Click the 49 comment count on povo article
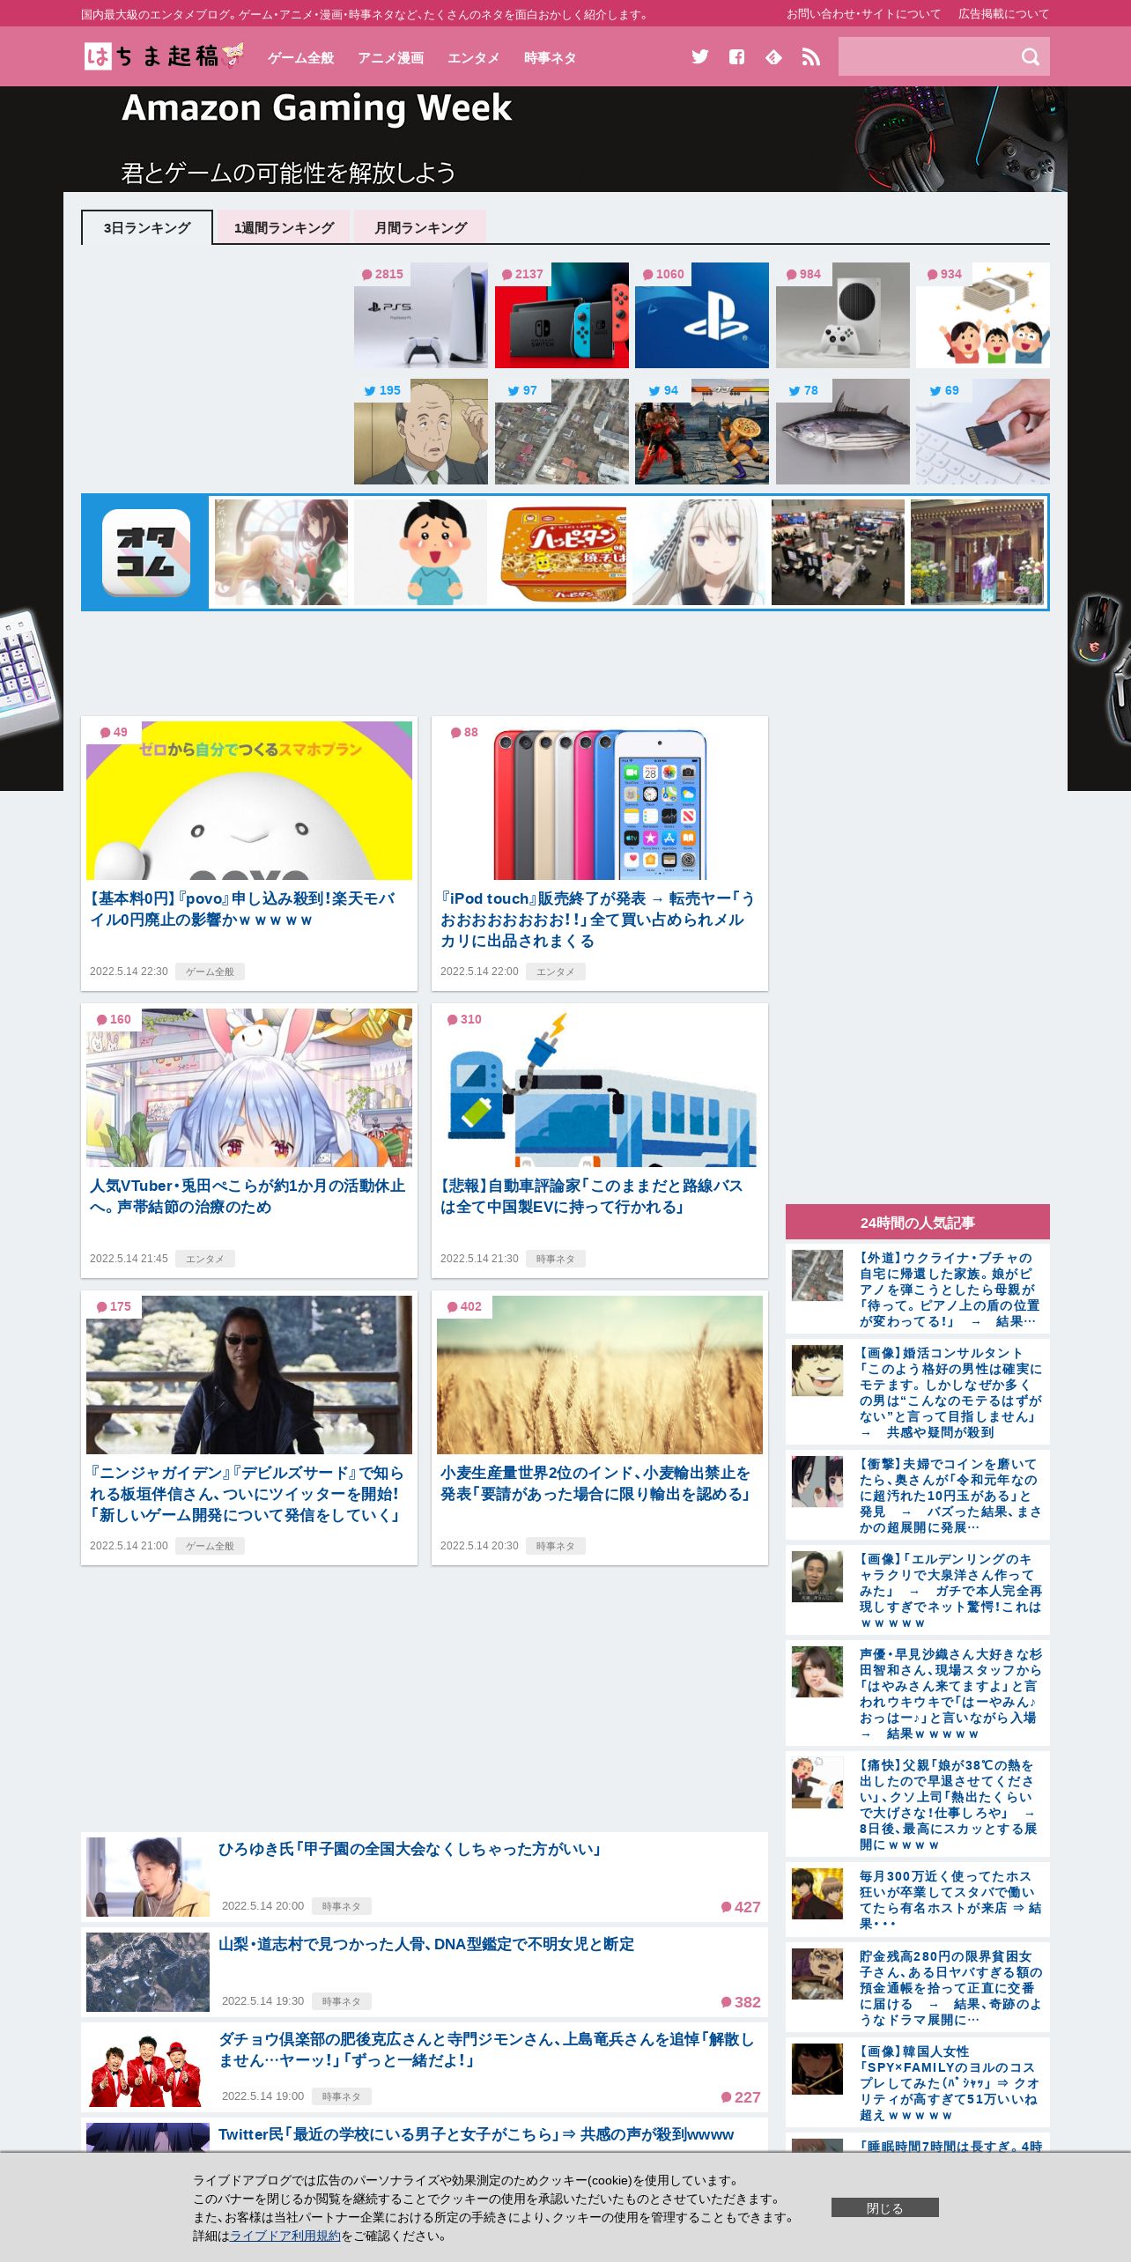The width and height of the screenshot is (1131, 2262). (x=114, y=732)
